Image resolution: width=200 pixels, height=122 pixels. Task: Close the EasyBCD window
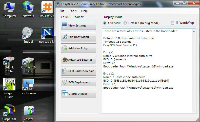(194, 3)
